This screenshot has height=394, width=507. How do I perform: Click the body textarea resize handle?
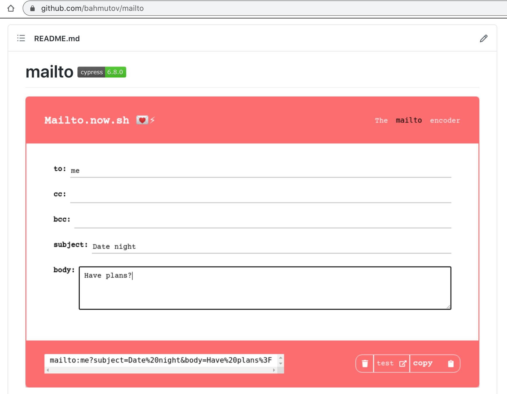coord(448,306)
